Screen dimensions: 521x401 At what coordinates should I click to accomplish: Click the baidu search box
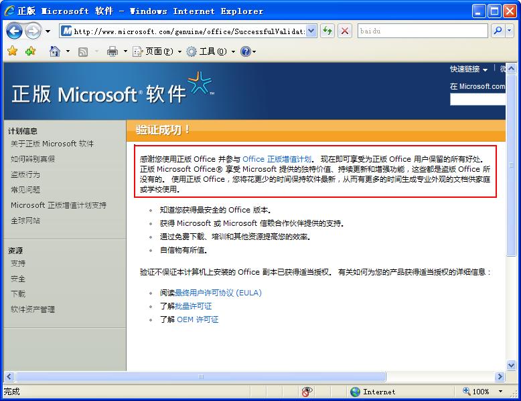coord(423,31)
